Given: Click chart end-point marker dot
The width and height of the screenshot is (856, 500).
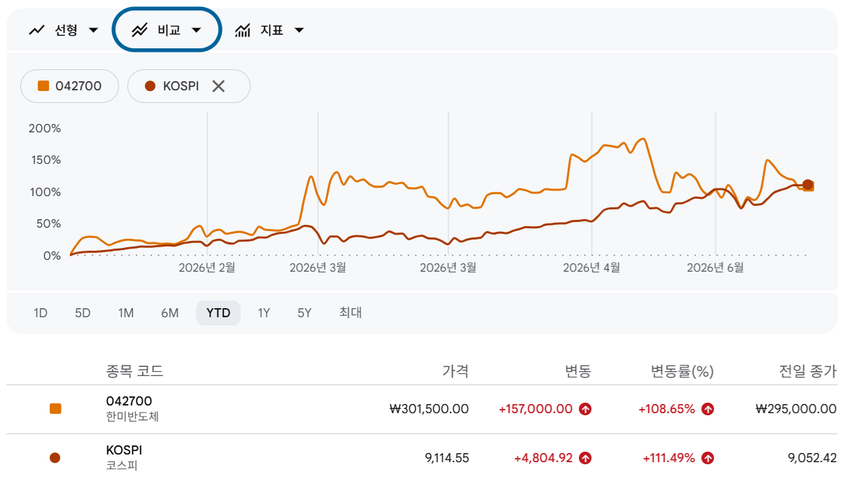Looking at the screenshot, I should tap(808, 185).
